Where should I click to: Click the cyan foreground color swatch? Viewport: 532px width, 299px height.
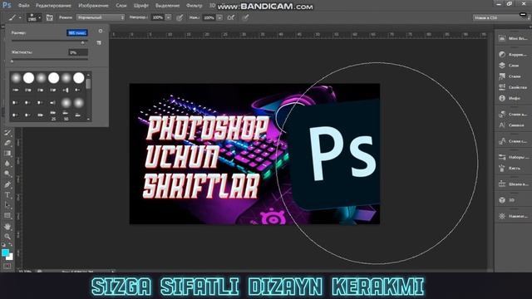(x=5, y=252)
